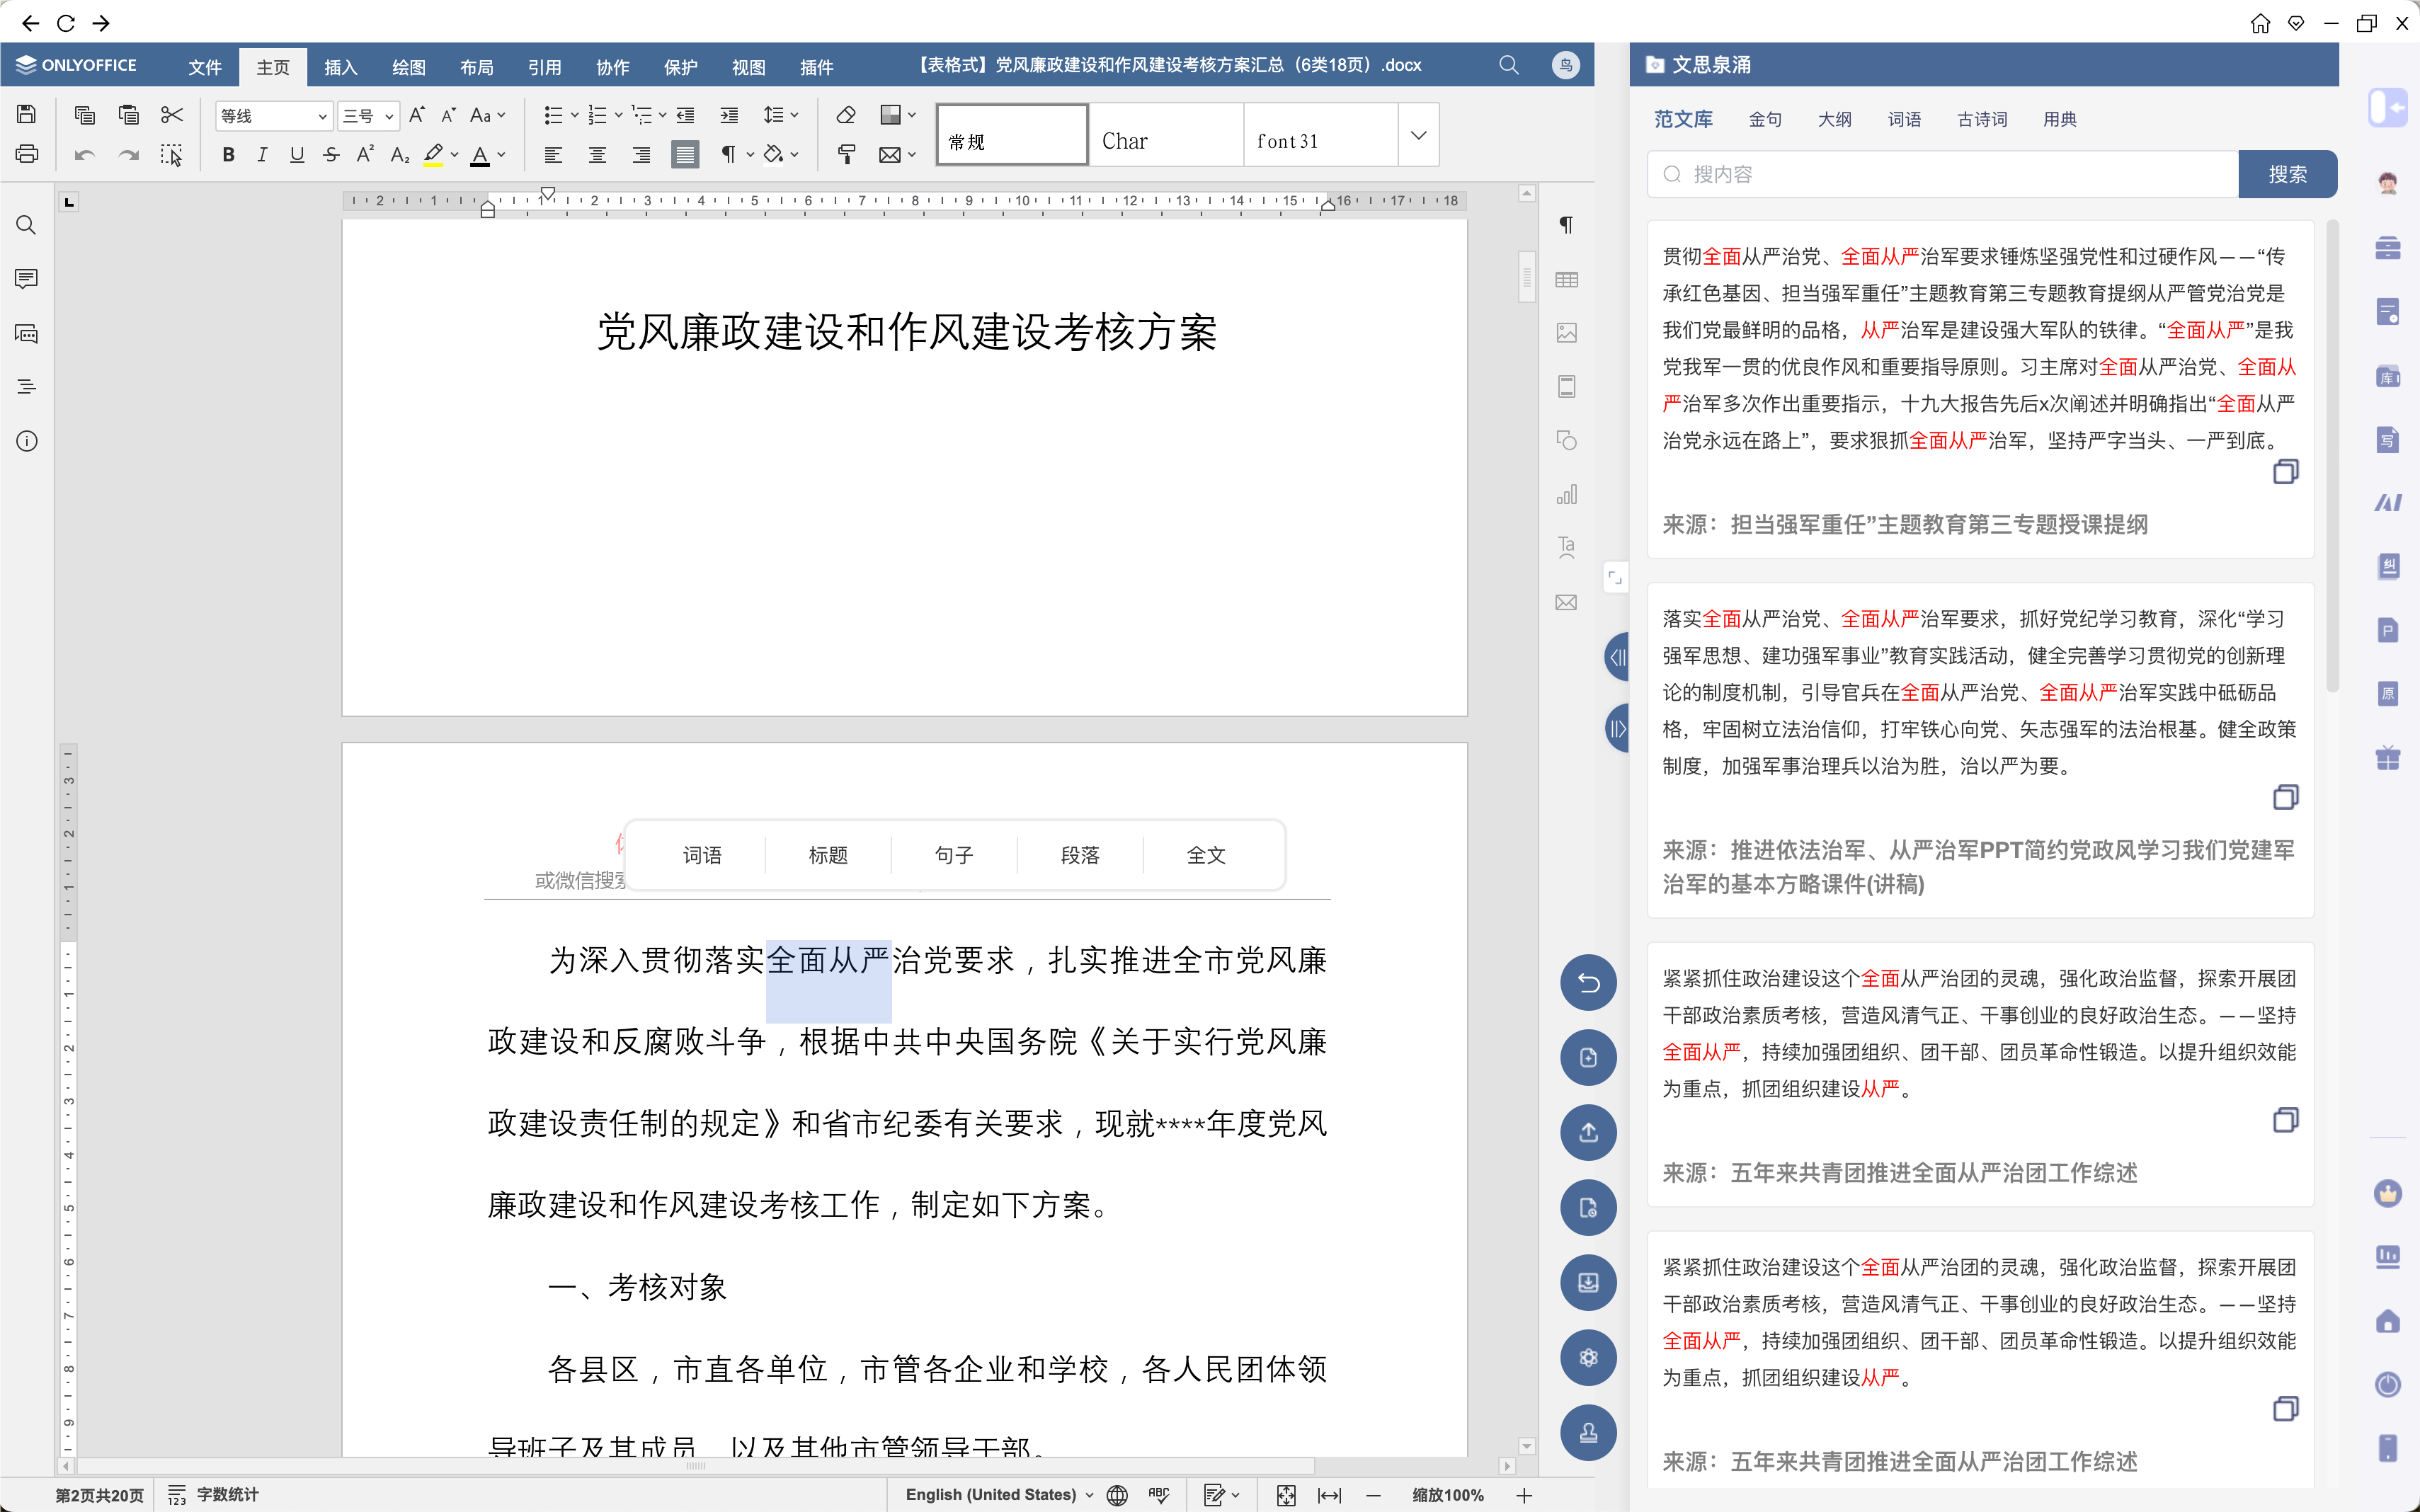
Task: Expand the styles gallery arrow
Action: tap(1419, 135)
